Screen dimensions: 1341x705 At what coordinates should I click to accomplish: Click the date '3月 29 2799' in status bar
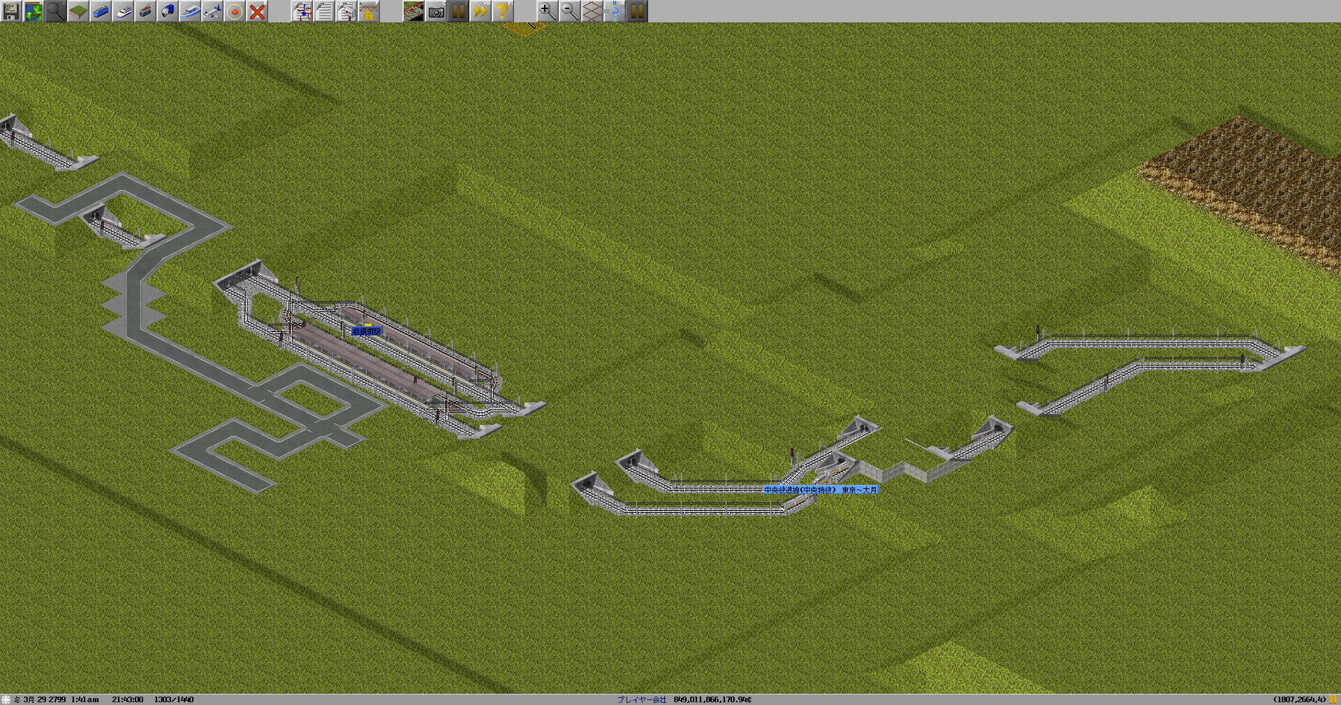45,699
